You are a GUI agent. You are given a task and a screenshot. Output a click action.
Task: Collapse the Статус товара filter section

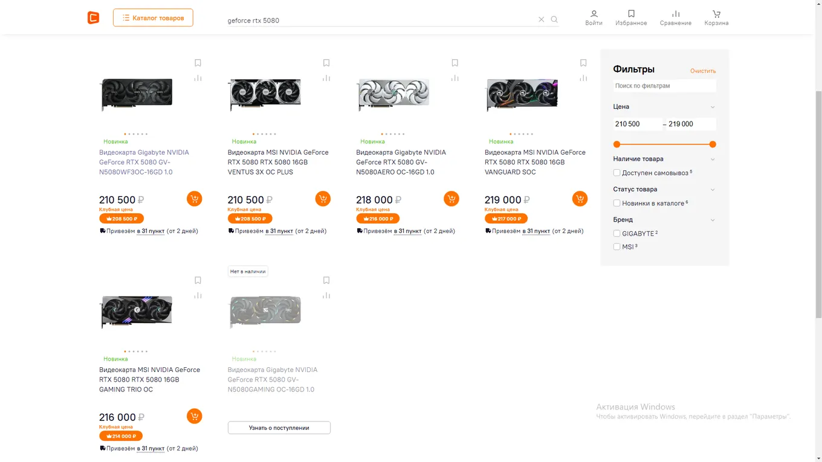point(713,190)
